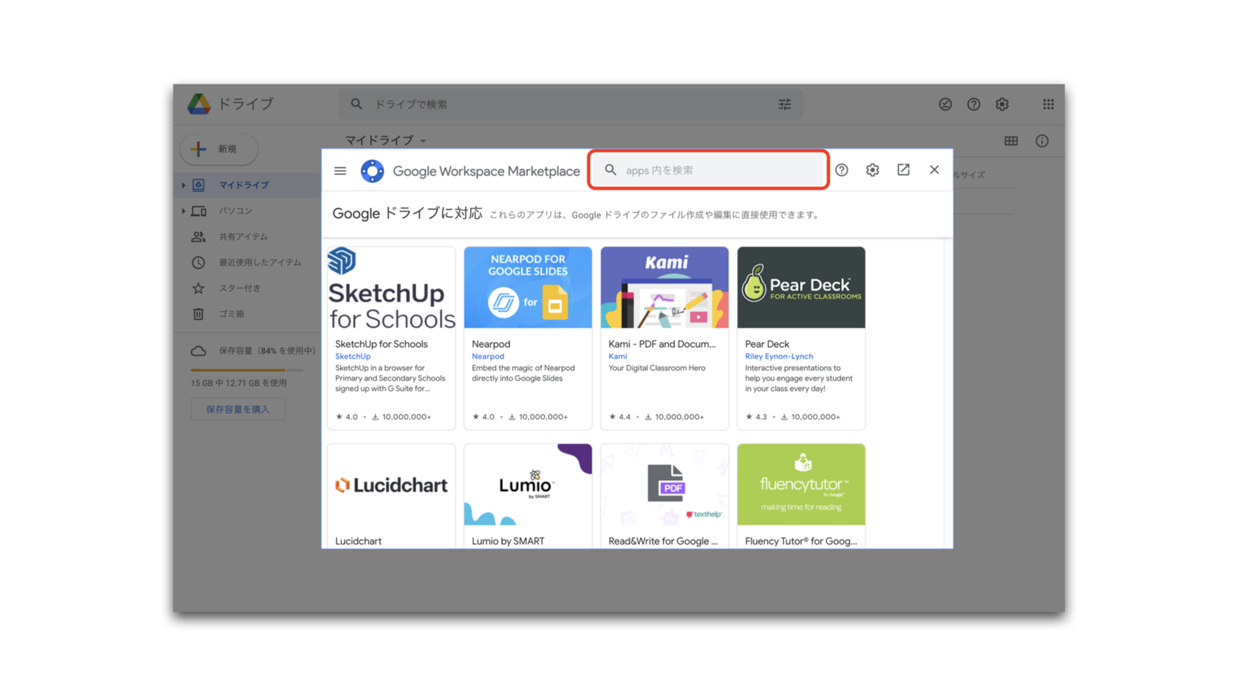1238x696 pixels.
Task: Open Drive help menu icon
Action: [974, 104]
